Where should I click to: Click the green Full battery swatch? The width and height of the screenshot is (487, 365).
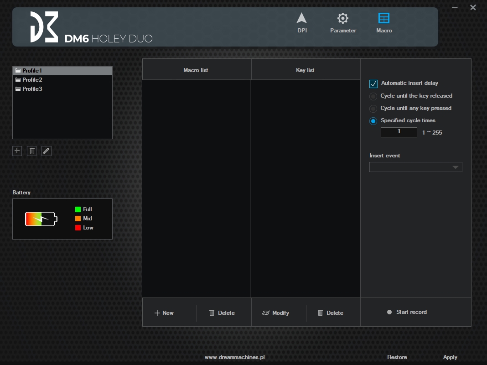click(x=78, y=209)
